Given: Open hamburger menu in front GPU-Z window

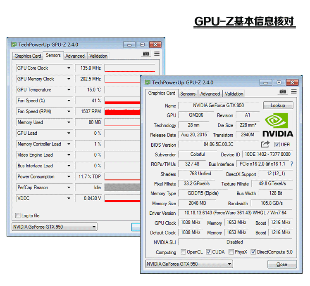Looking at the screenshot, I should point(294,91).
